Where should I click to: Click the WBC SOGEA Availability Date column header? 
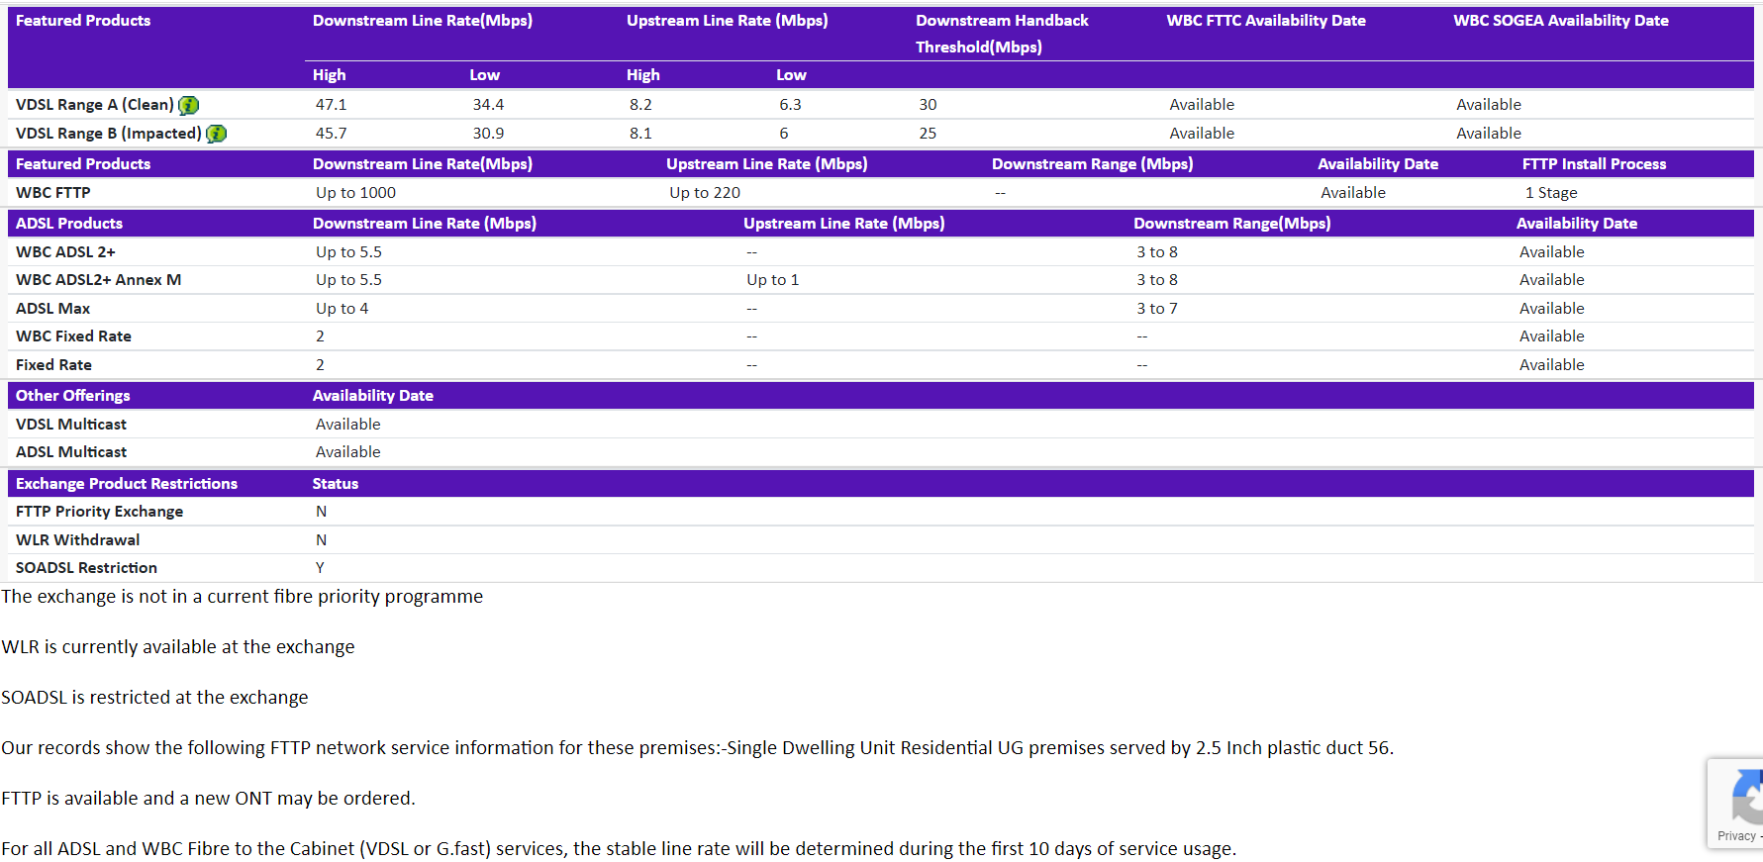[1560, 21]
